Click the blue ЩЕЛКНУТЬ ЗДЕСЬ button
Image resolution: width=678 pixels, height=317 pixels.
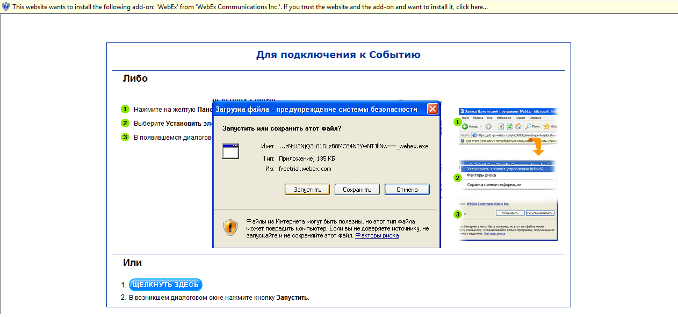point(165,285)
